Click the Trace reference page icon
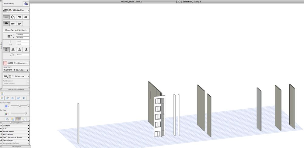The height and width of the screenshot is (148, 304). [x=2, y=94]
